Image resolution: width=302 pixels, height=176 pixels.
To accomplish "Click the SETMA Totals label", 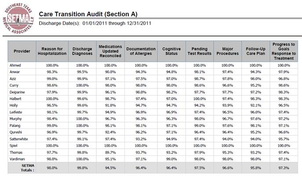I will pos(28,168).
